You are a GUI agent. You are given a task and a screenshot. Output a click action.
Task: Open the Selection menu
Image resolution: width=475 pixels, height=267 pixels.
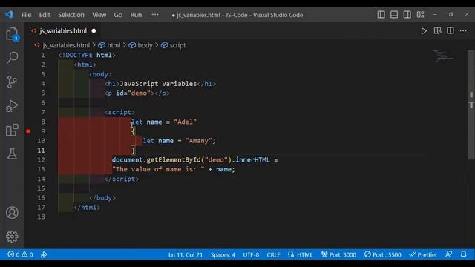[x=71, y=15]
